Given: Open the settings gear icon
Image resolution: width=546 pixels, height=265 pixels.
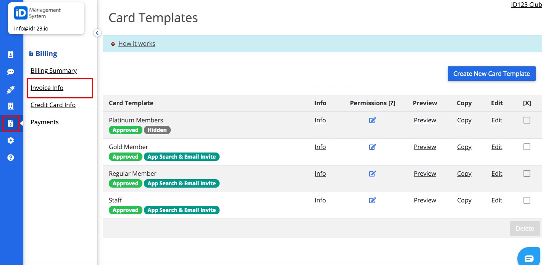Looking at the screenshot, I should [11, 140].
